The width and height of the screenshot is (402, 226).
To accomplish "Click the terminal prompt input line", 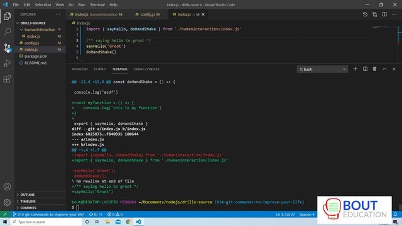I will (78, 207).
